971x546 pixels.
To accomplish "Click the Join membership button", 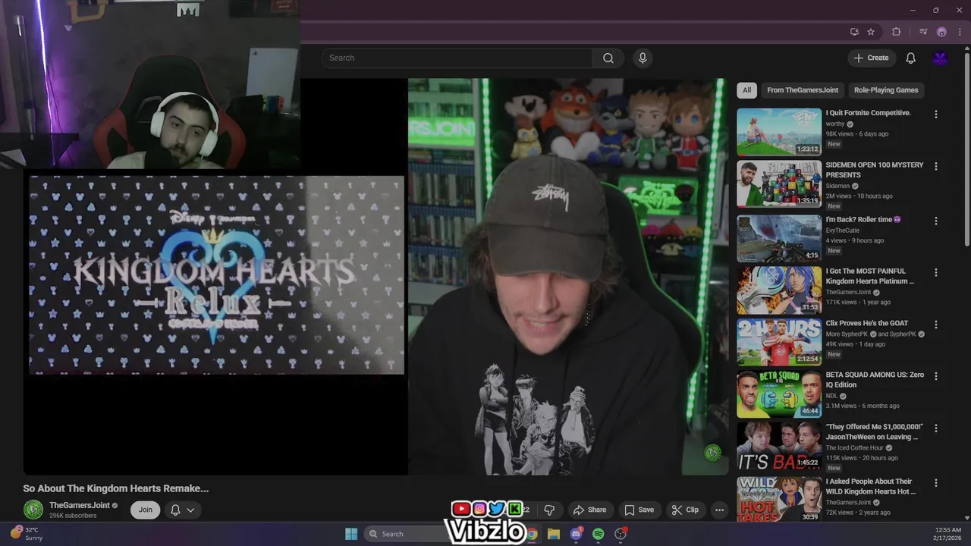I will [x=145, y=510].
